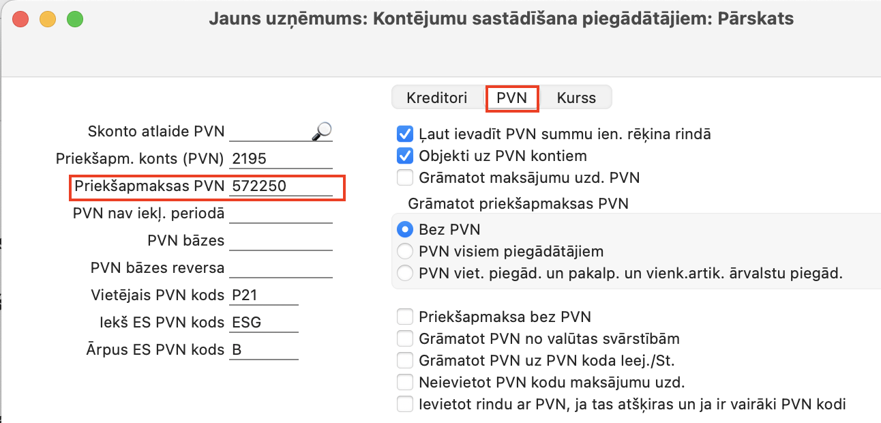Viewport: 881px width, 423px height.
Task: Open lookup magnifier for Skonto atlaide PVN
Action: 321,131
